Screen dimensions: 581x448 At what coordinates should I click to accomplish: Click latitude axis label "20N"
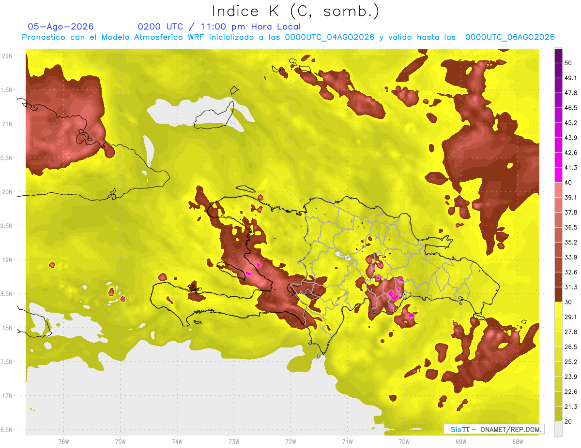pyautogui.click(x=7, y=192)
